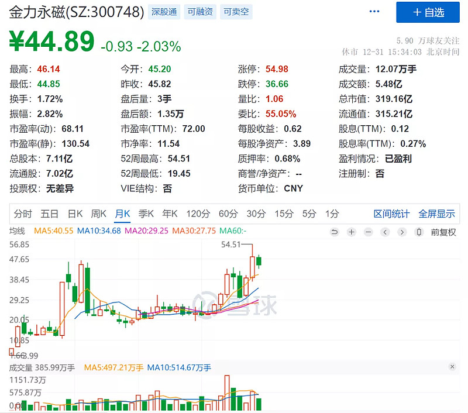Click the 均线 label above the chart

point(18,231)
